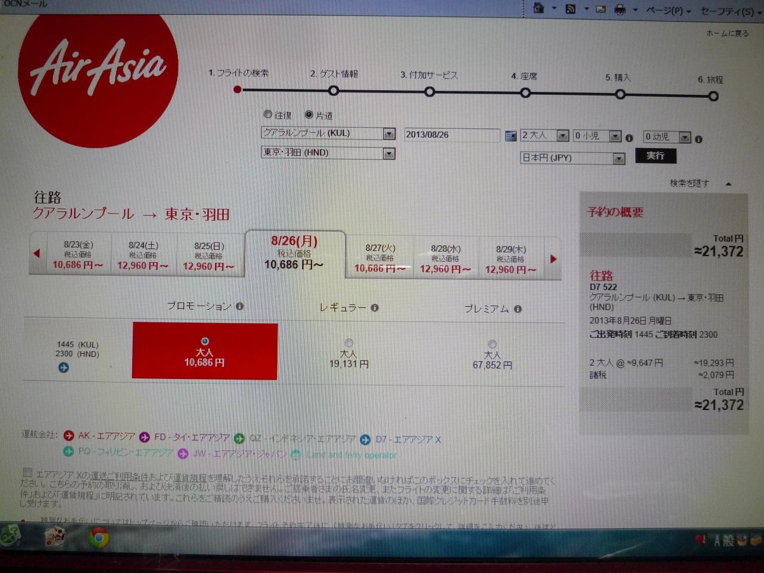Open the 0 幼児 infants dropdown
This screenshot has width=764, height=573.
click(667, 137)
